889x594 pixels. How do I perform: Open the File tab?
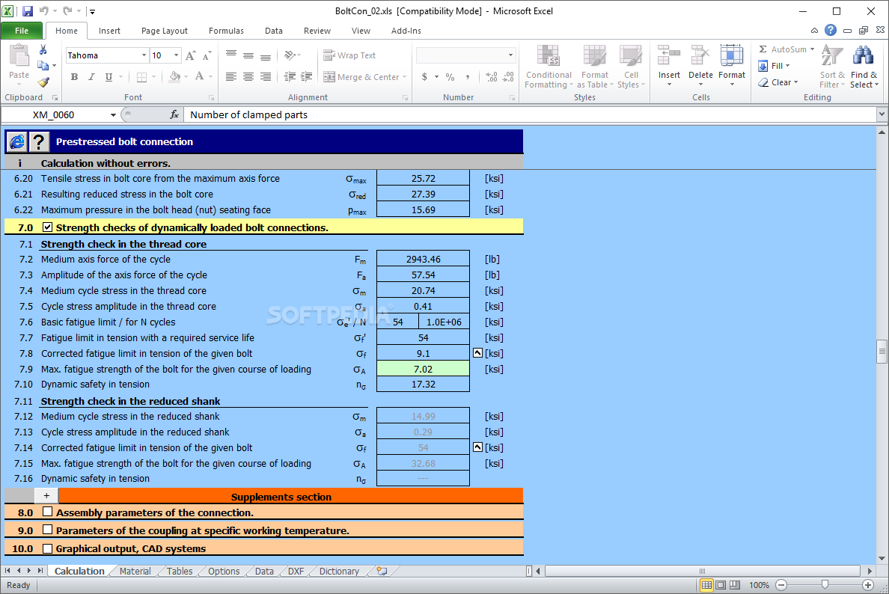22,31
